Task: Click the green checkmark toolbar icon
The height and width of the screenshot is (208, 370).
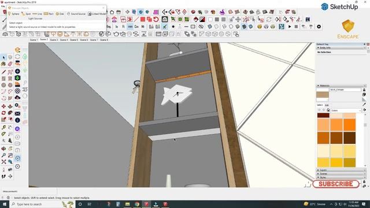Action: pyautogui.click(x=165, y=27)
